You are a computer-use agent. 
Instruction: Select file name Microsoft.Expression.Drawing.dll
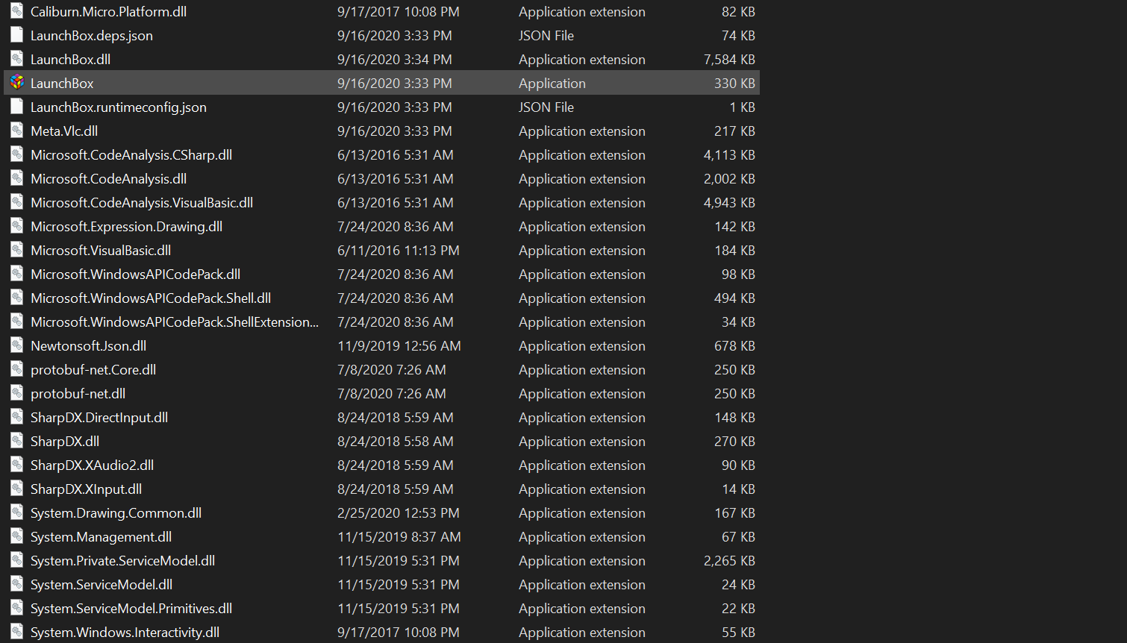(126, 227)
